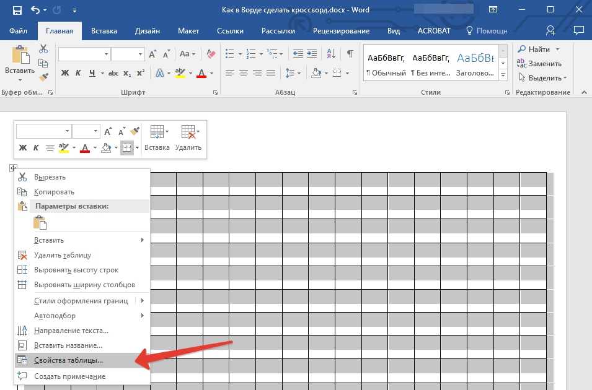592x390 pixels.
Task: Click Удалить button in mini toolbar
Action: [188, 139]
